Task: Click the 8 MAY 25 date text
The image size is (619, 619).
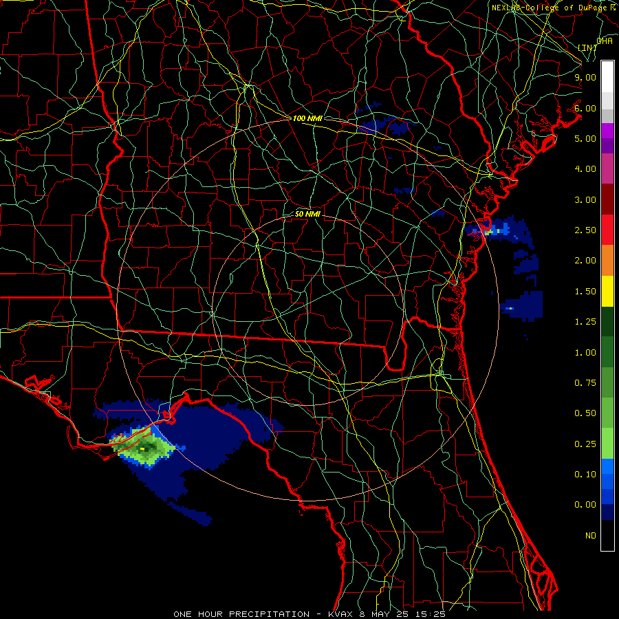Action: (x=384, y=614)
